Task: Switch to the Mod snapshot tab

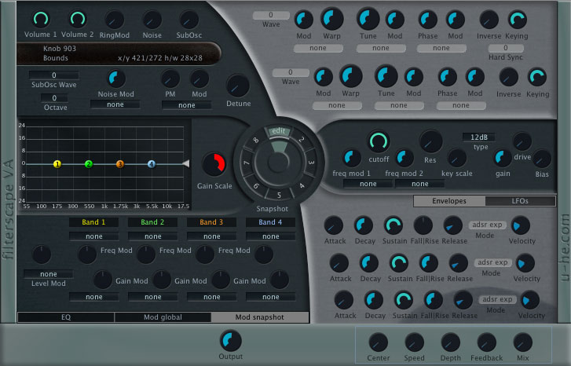Action: [x=260, y=317]
